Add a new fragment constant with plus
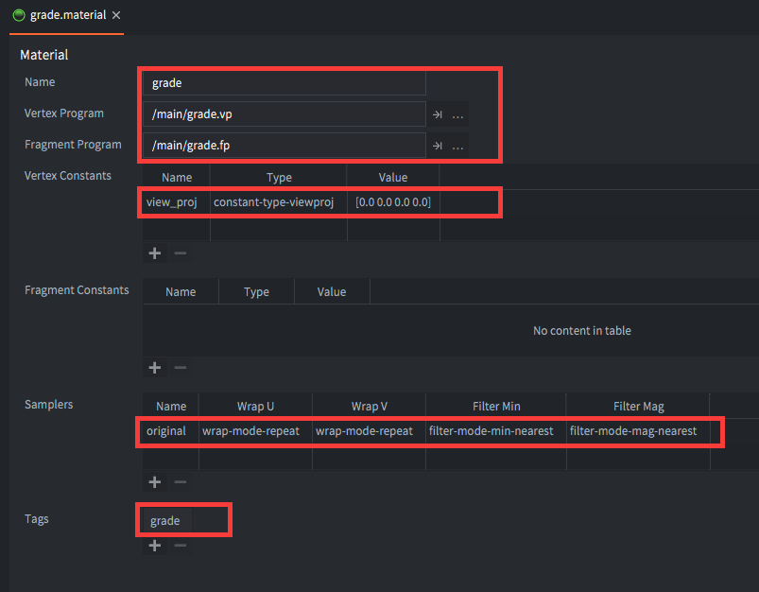Screen dimensions: 759x592 (155, 367)
